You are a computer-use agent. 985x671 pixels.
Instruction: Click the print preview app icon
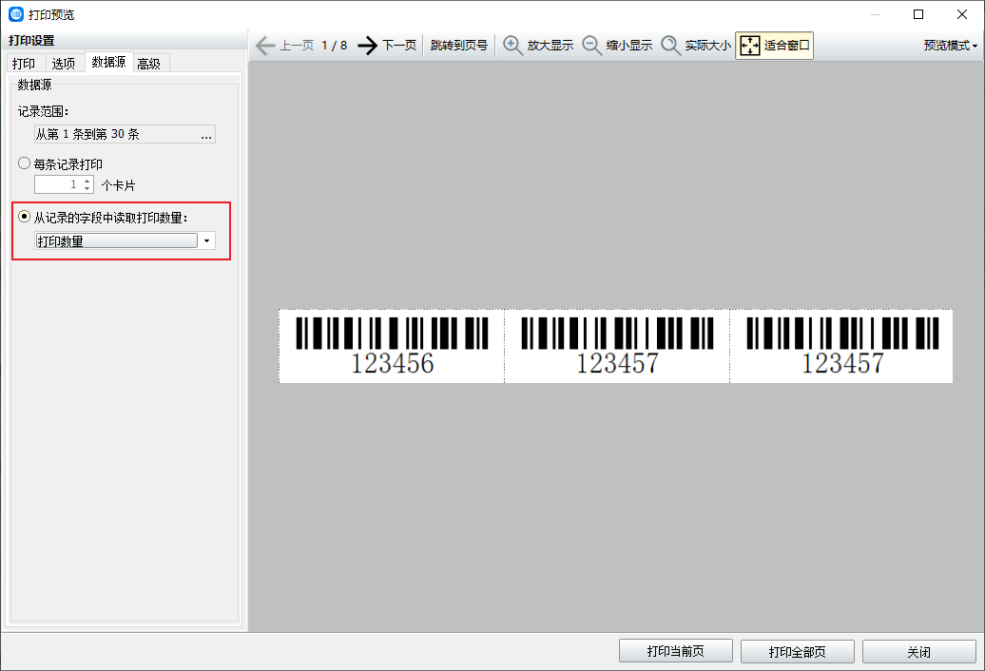click(x=16, y=14)
